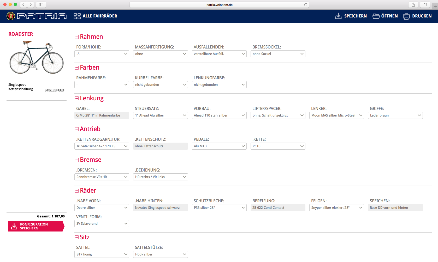Click the Gabel CrMo field
The height and width of the screenshot is (262, 438).
(x=102, y=115)
